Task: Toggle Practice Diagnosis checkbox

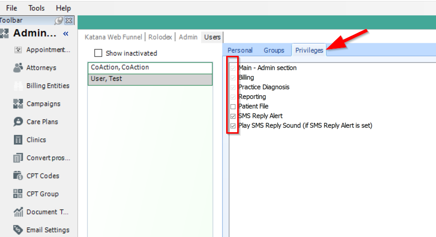Action: (x=233, y=87)
